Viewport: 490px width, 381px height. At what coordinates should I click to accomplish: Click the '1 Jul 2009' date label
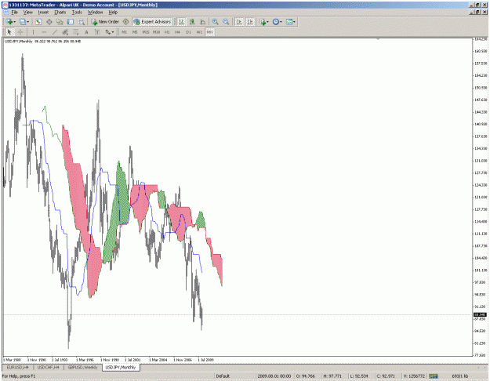pos(205,360)
